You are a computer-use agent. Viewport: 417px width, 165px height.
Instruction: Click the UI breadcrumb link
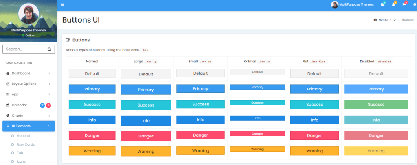395,20
